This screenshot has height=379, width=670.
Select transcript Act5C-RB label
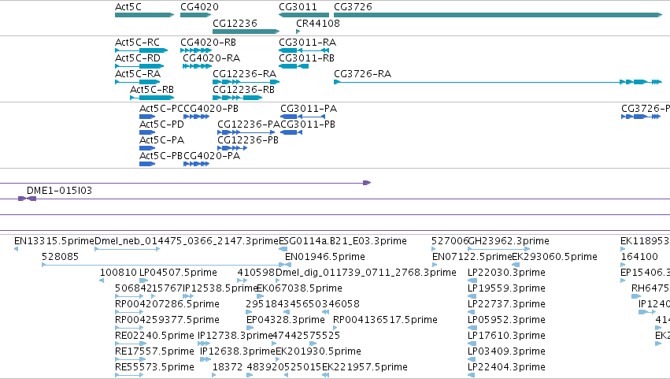point(152,90)
